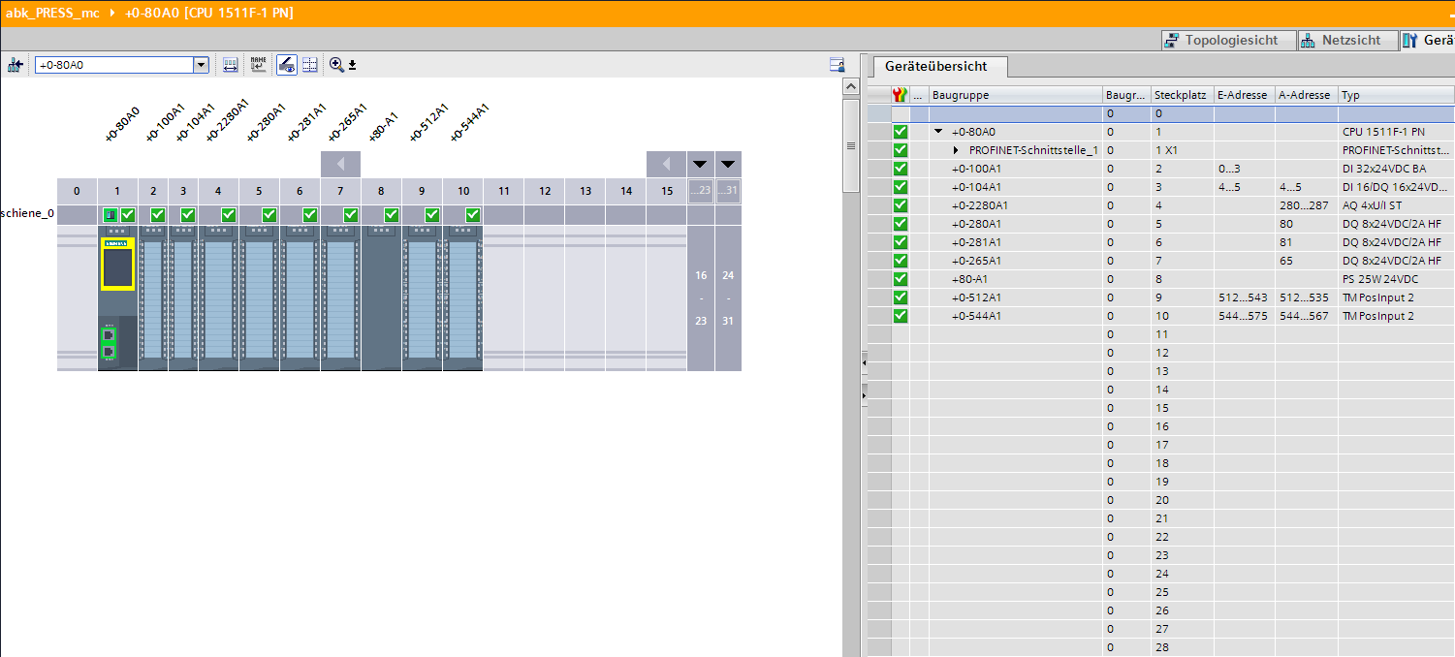1455x657 pixels.
Task: Click the slot 8 green status check on the rack
Action: [x=392, y=215]
